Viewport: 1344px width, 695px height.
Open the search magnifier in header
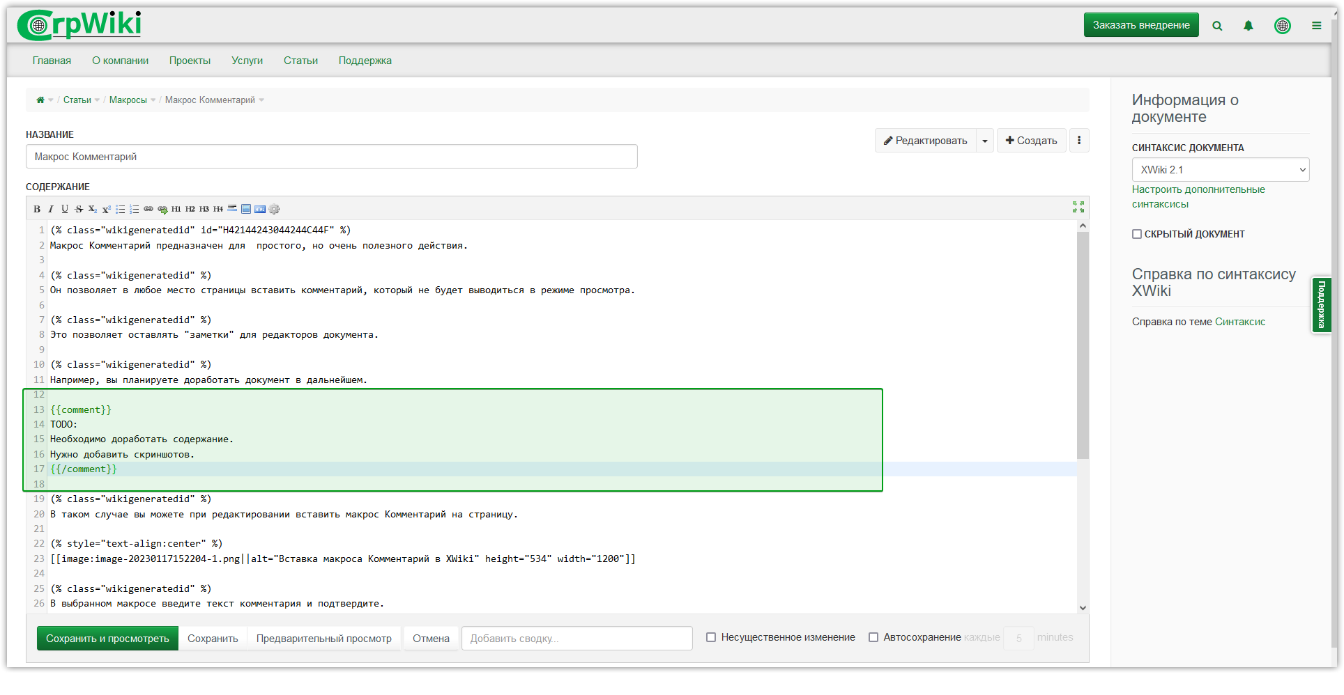[x=1217, y=26]
